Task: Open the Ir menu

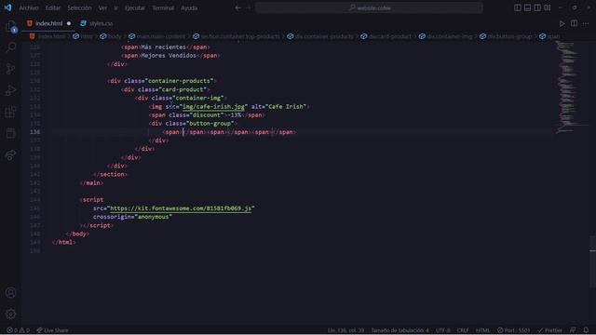Action: click(x=115, y=7)
